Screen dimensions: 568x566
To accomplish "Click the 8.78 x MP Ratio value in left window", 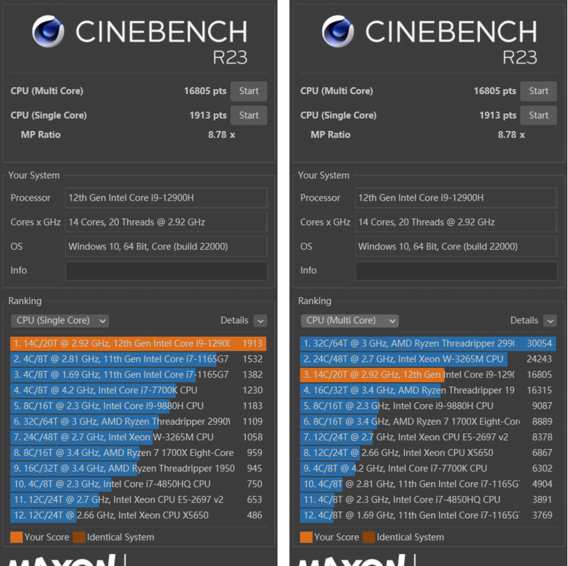I will coord(221,135).
